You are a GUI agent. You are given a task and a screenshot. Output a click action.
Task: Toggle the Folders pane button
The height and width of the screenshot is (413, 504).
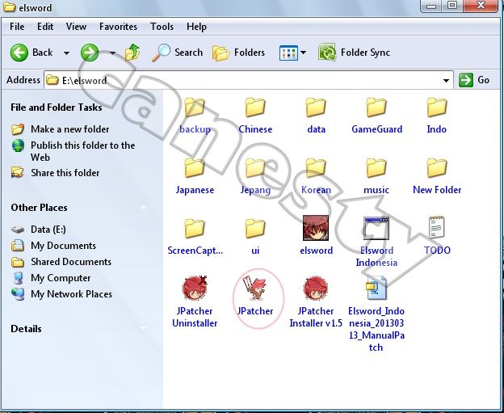pyautogui.click(x=239, y=53)
